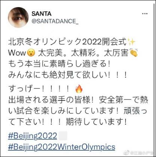Click the sparkles emoji after 開会式
The height and width of the screenshot is (157, 156).
tap(131, 42)
